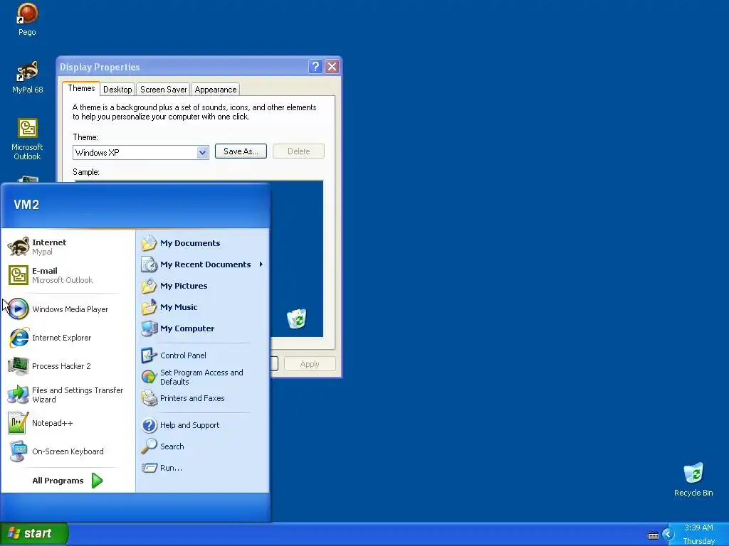This screenshot has width=729, height=546.
Task: Switch to the Appearance tab
Action: coord(215,89)
